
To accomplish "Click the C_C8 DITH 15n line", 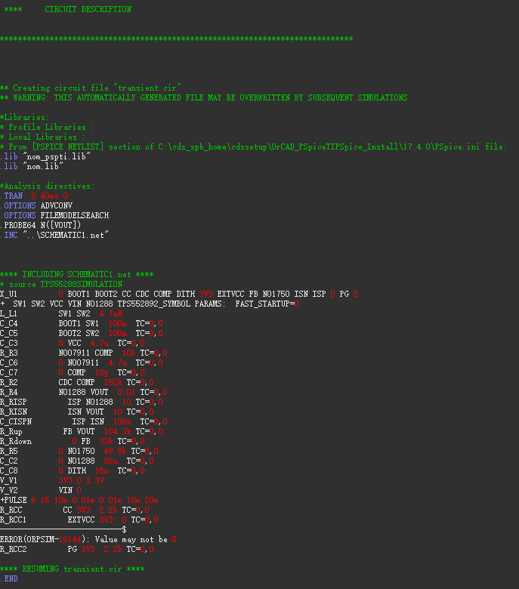I will 73,470.
